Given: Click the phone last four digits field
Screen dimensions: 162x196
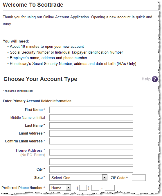Looking at the screenshot, I should pos(110,188).
